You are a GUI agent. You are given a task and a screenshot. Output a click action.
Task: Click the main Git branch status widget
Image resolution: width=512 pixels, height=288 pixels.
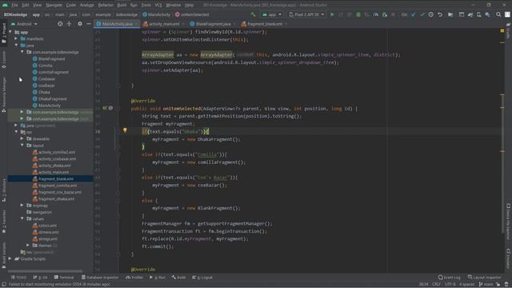tap(486, 285)
